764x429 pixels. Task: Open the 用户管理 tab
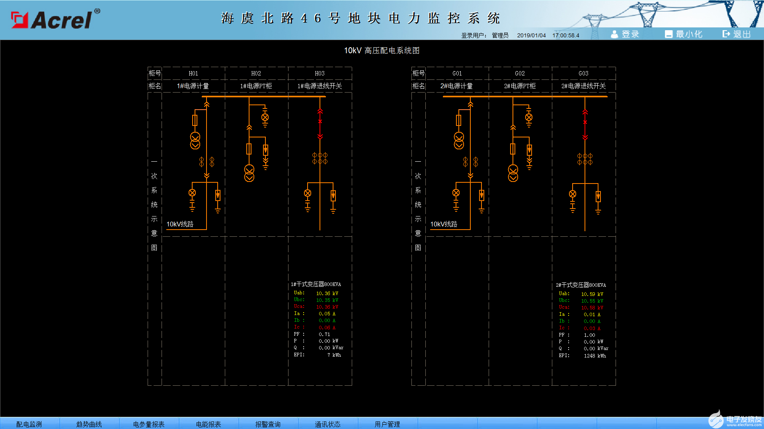(x=387, y=424)
